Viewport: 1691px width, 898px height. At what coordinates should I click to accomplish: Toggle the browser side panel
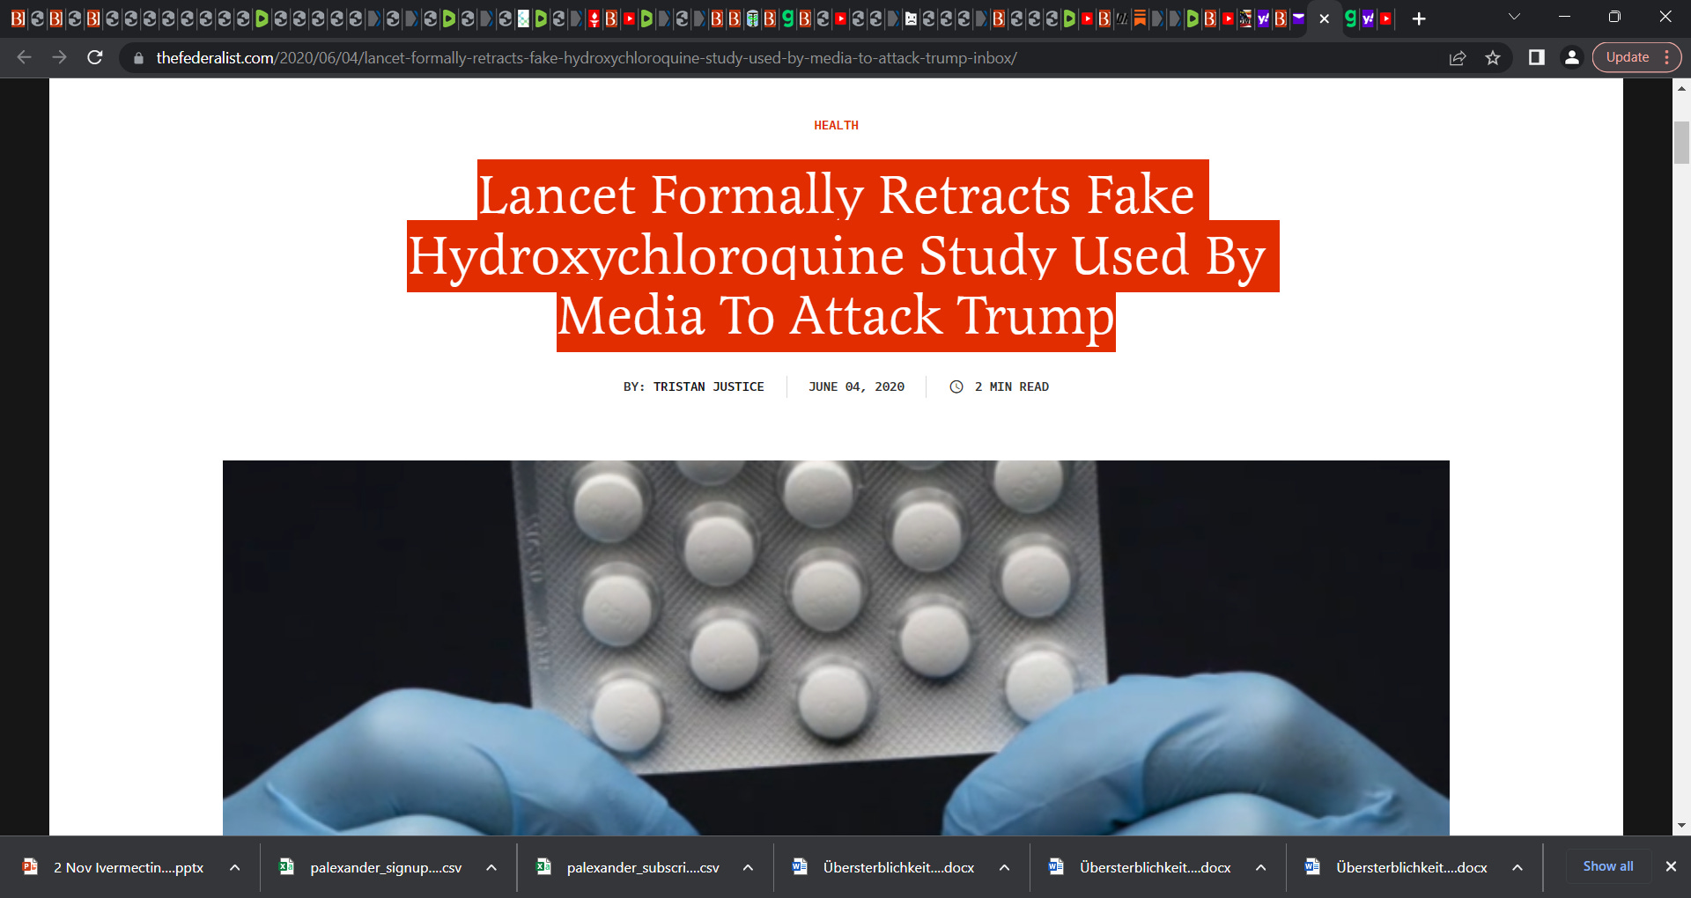tap(1537, 58)
